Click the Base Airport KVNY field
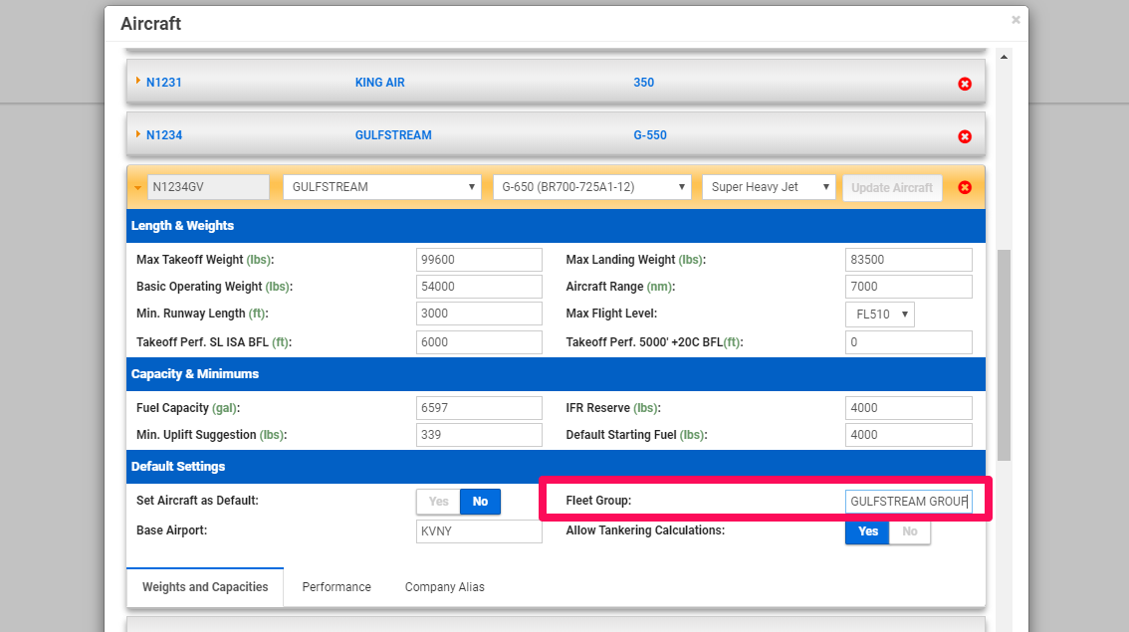 [479, 531]
